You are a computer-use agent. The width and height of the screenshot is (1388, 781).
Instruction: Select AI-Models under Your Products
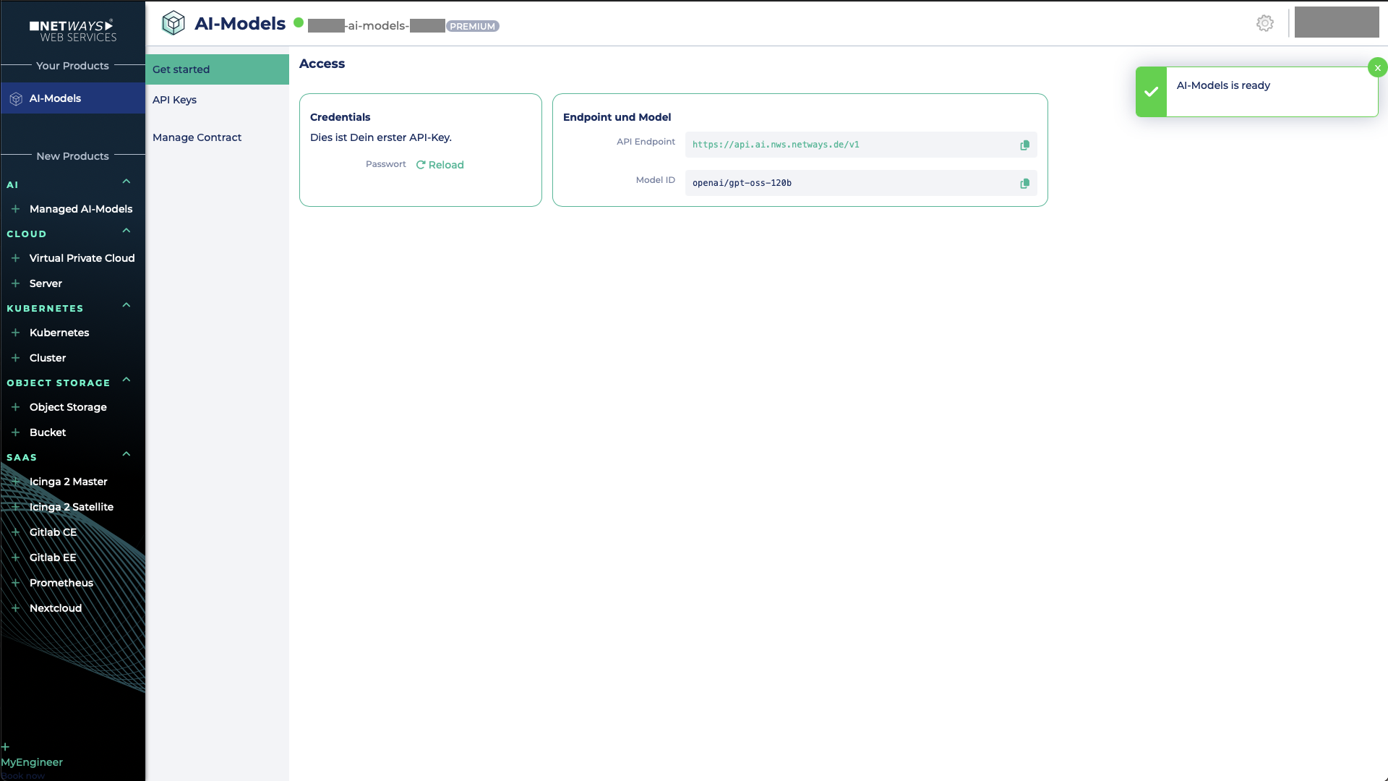pos(72,98)
